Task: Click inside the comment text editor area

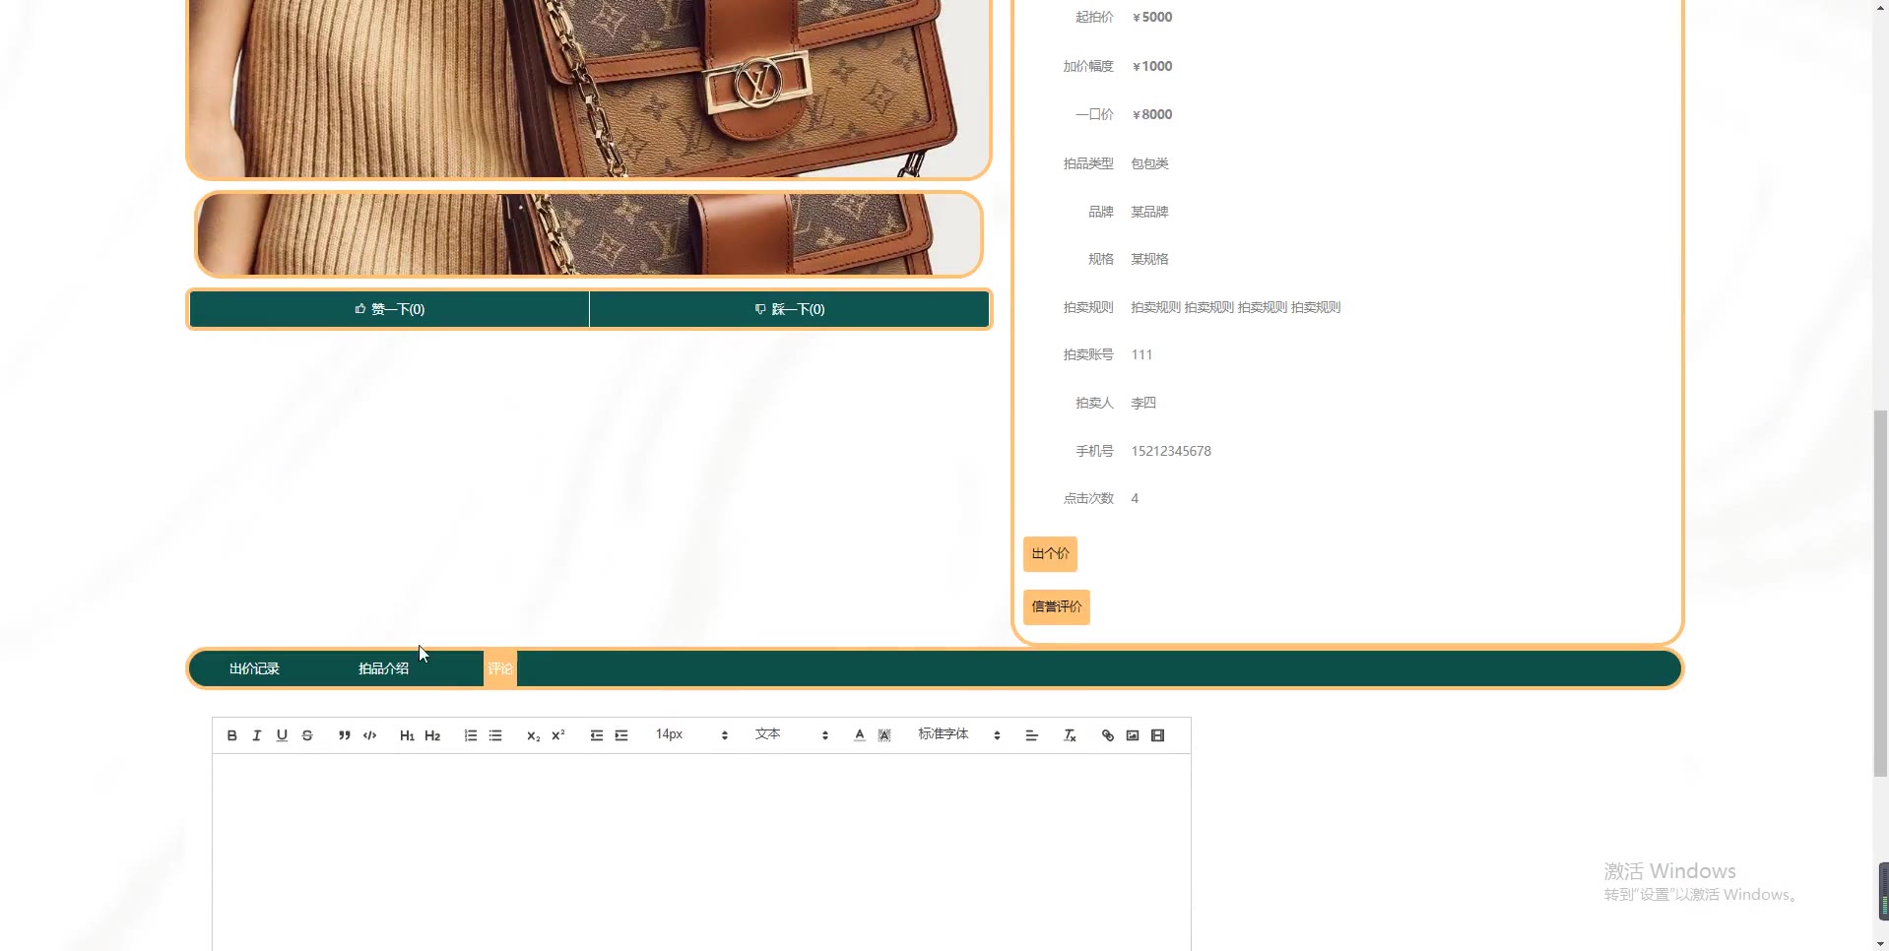Action: point(701,853)
